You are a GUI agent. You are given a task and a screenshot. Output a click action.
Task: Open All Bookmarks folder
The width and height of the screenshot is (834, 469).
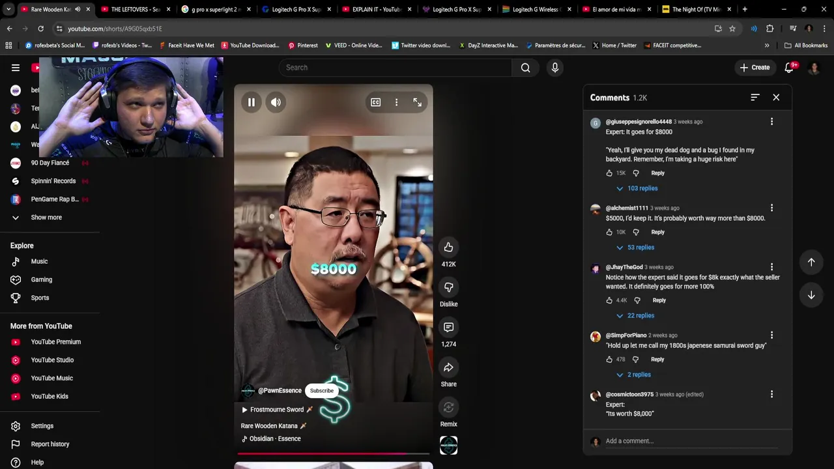[806, 46]
